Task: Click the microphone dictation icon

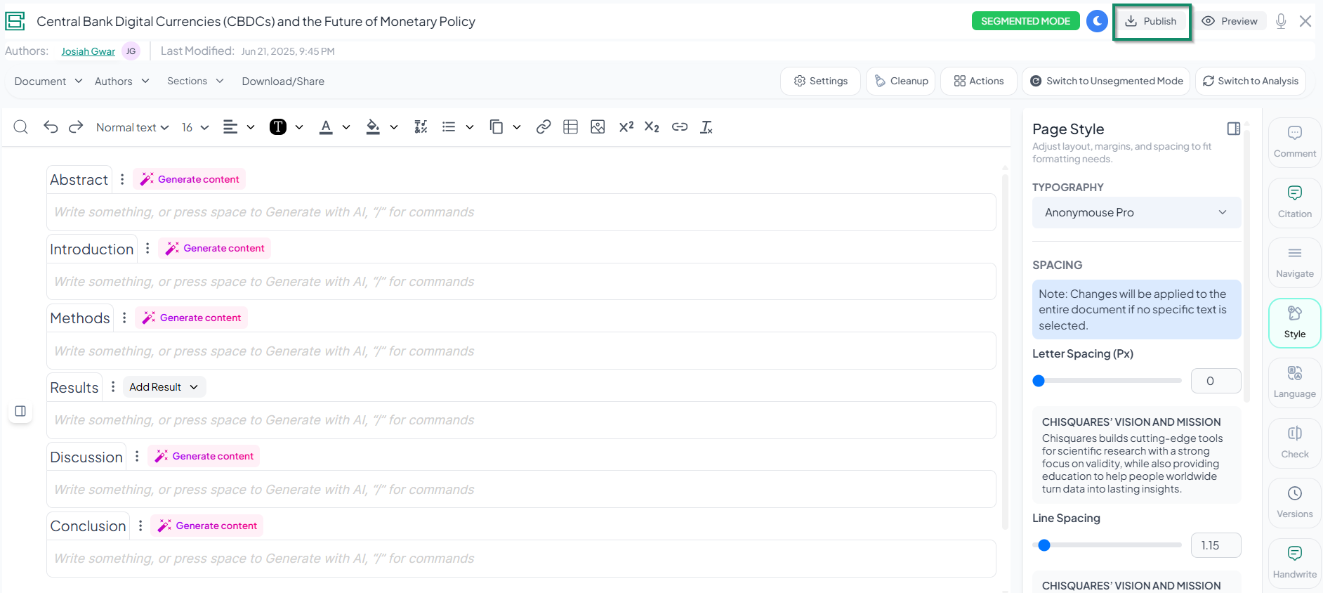Action: 1281,21
